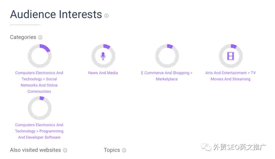This screenshot has width=275, height=159.
Task: Open the News And Media category link
Action: [103, 73]
